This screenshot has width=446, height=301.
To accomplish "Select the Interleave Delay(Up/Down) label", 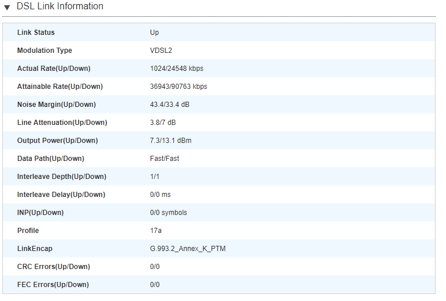I will pyautogui.click(x=61, y=195).
